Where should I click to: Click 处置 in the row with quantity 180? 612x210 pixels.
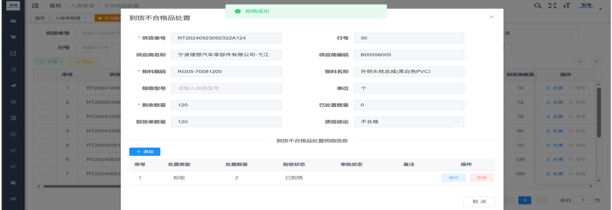tap(554, 173)
